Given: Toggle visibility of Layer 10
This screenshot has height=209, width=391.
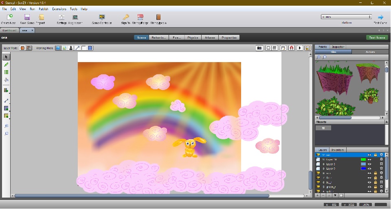Looking at the screenshot, I should [369, 159].
